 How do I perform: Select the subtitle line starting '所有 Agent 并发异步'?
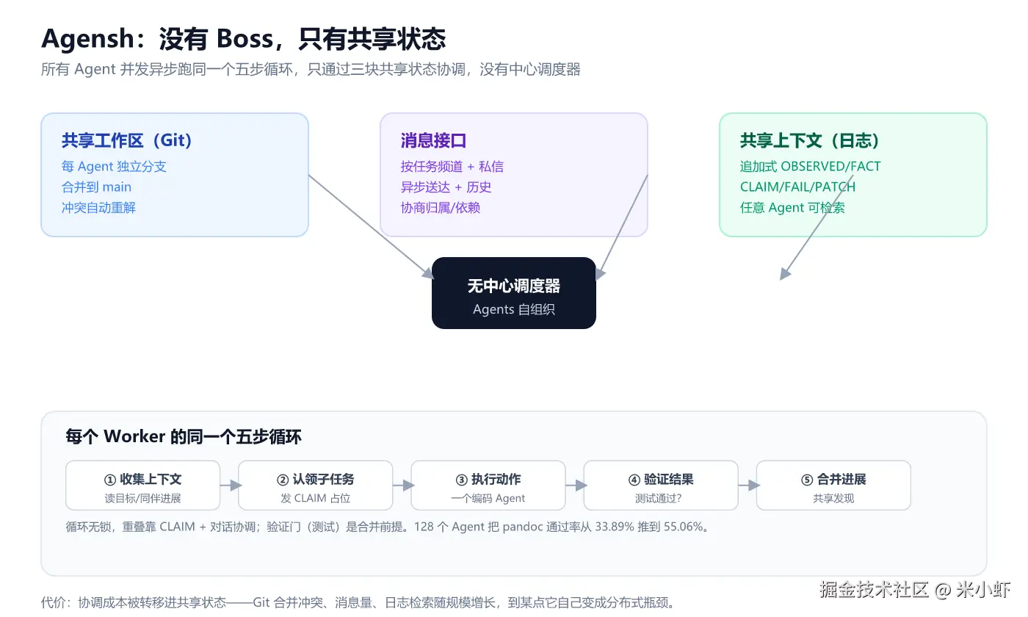[x=311, y=70]
